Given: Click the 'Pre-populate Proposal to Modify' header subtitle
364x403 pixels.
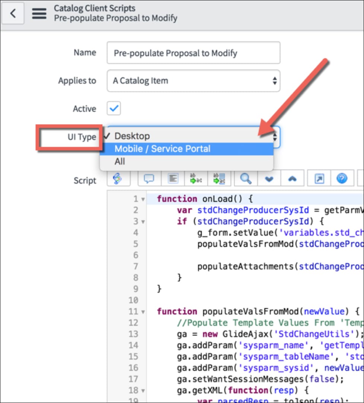Looking at the screenshot, I should pyautogui.click(x=116, y=18).
